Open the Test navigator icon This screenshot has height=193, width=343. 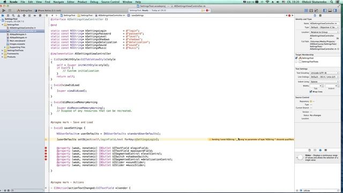coord(24,16)
